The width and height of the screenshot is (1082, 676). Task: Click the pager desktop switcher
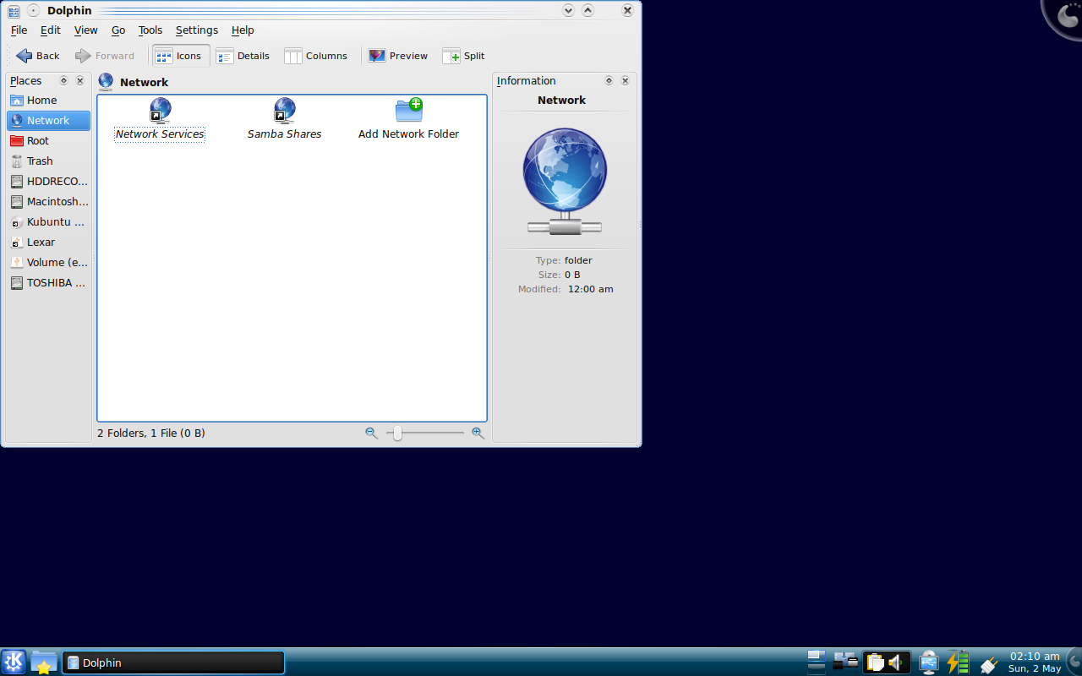tap(817, 662)
